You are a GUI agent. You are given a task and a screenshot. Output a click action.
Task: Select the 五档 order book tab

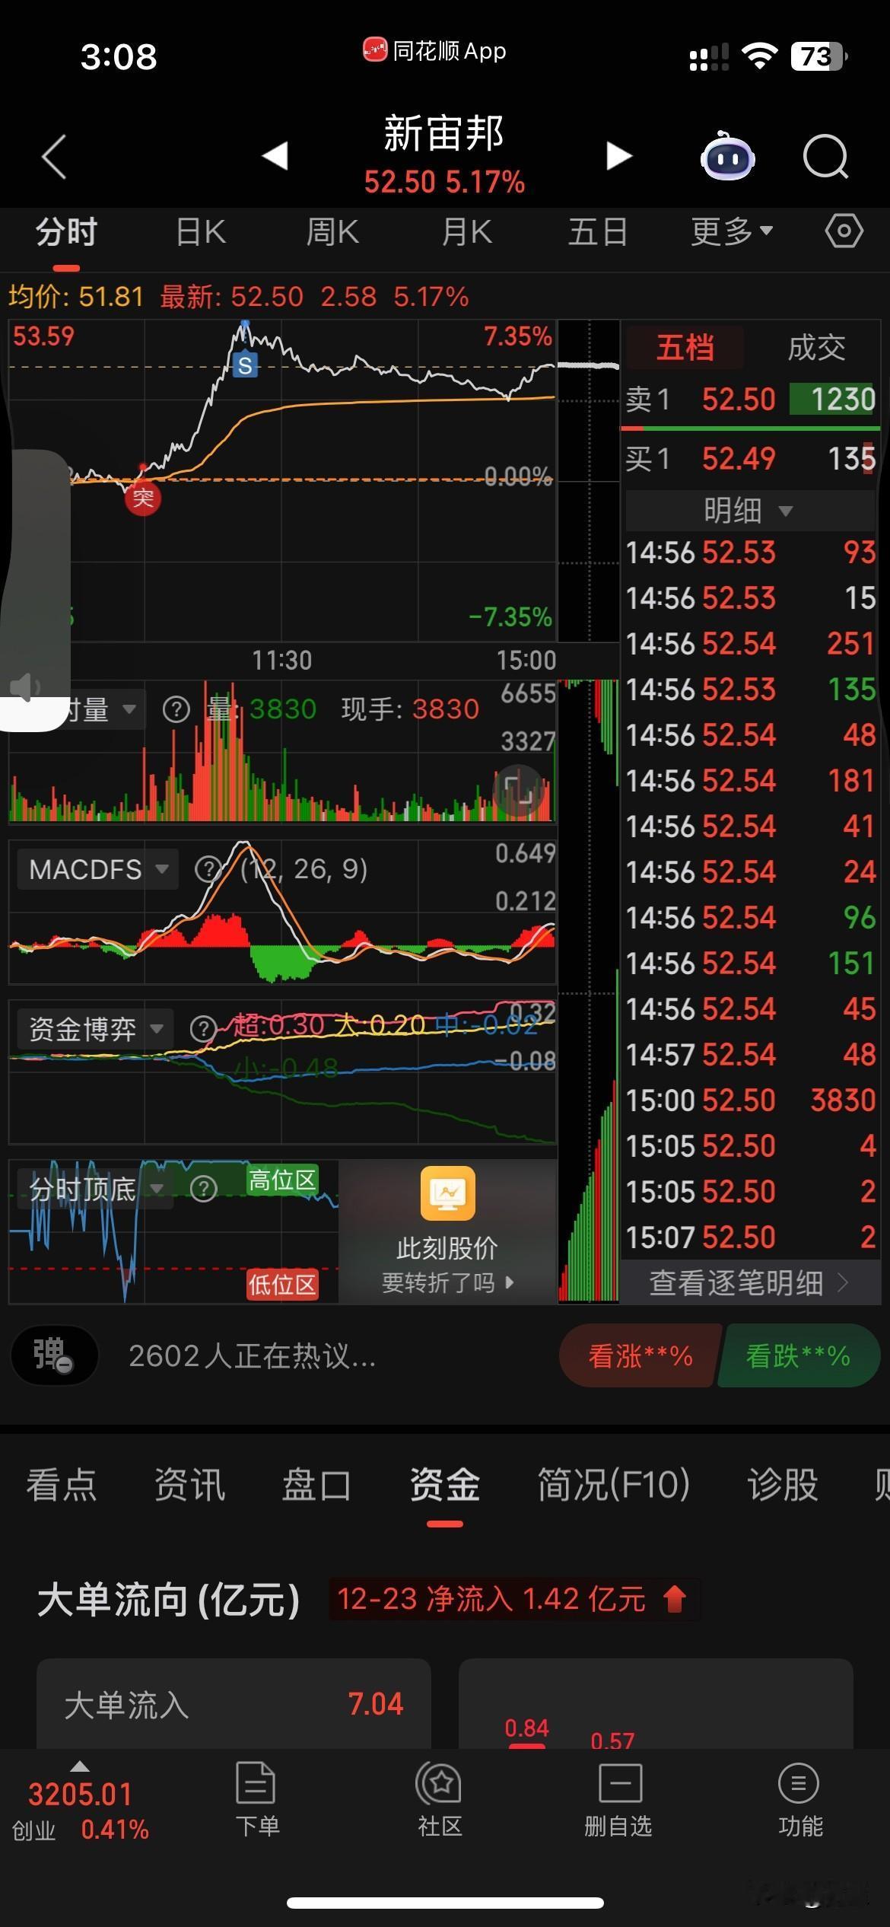pyautogui.click(x=685, y=348)
